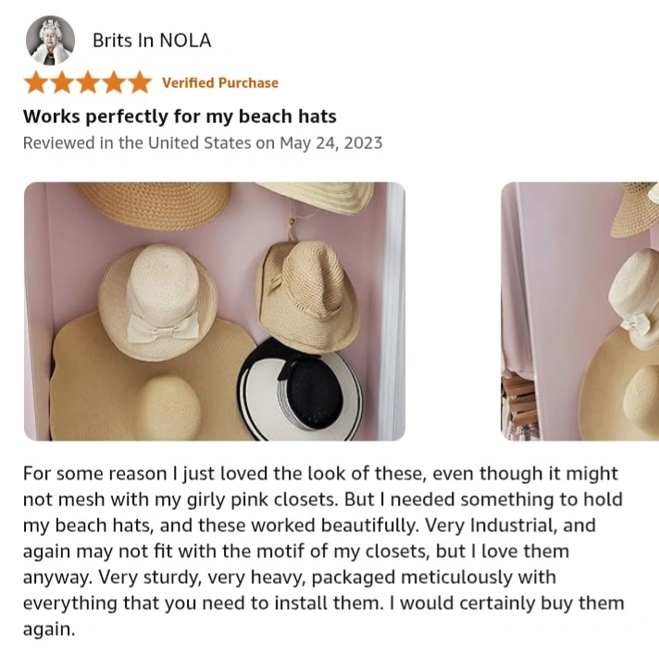Click the second rating star

coord(61,83)
